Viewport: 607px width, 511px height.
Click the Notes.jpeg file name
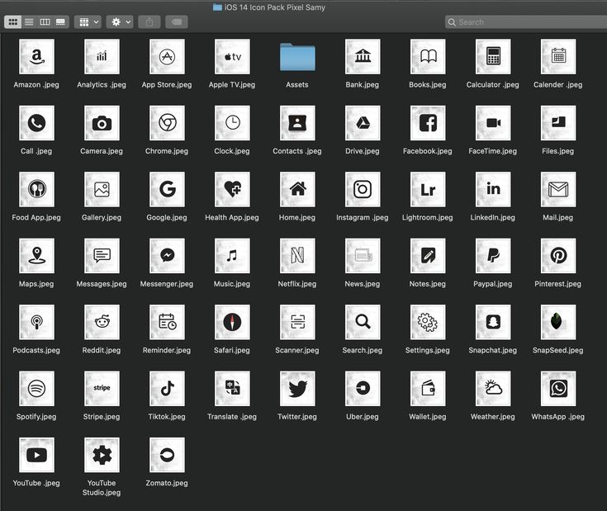pos(428,284)
